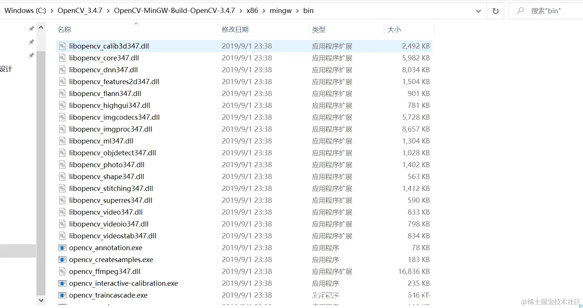
Task: Click the libopencv_videoio347.dll file icon
Action: (62, 224)
